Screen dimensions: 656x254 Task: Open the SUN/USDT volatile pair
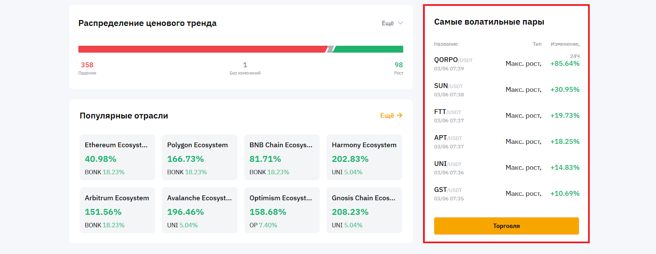[x=506, y=90]
